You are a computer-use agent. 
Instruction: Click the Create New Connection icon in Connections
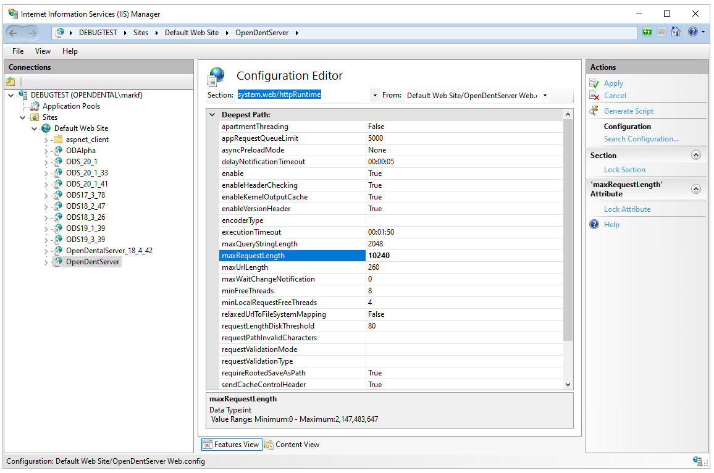pos(10,82)
